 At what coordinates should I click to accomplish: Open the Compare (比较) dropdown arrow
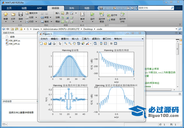pos(36,17)
